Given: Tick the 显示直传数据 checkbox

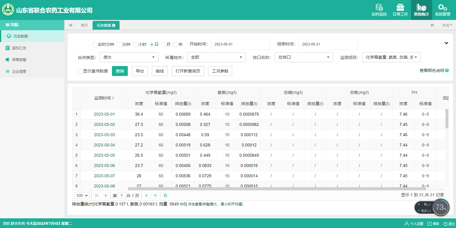Looking at the screenshot, I should [80, 71].
